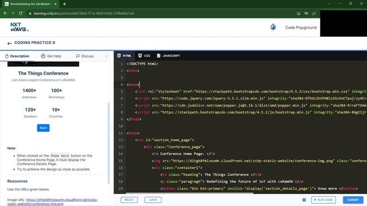Fold the body tag at line 11
Viewport: 367px width, 206px height.
pos(124,133)
